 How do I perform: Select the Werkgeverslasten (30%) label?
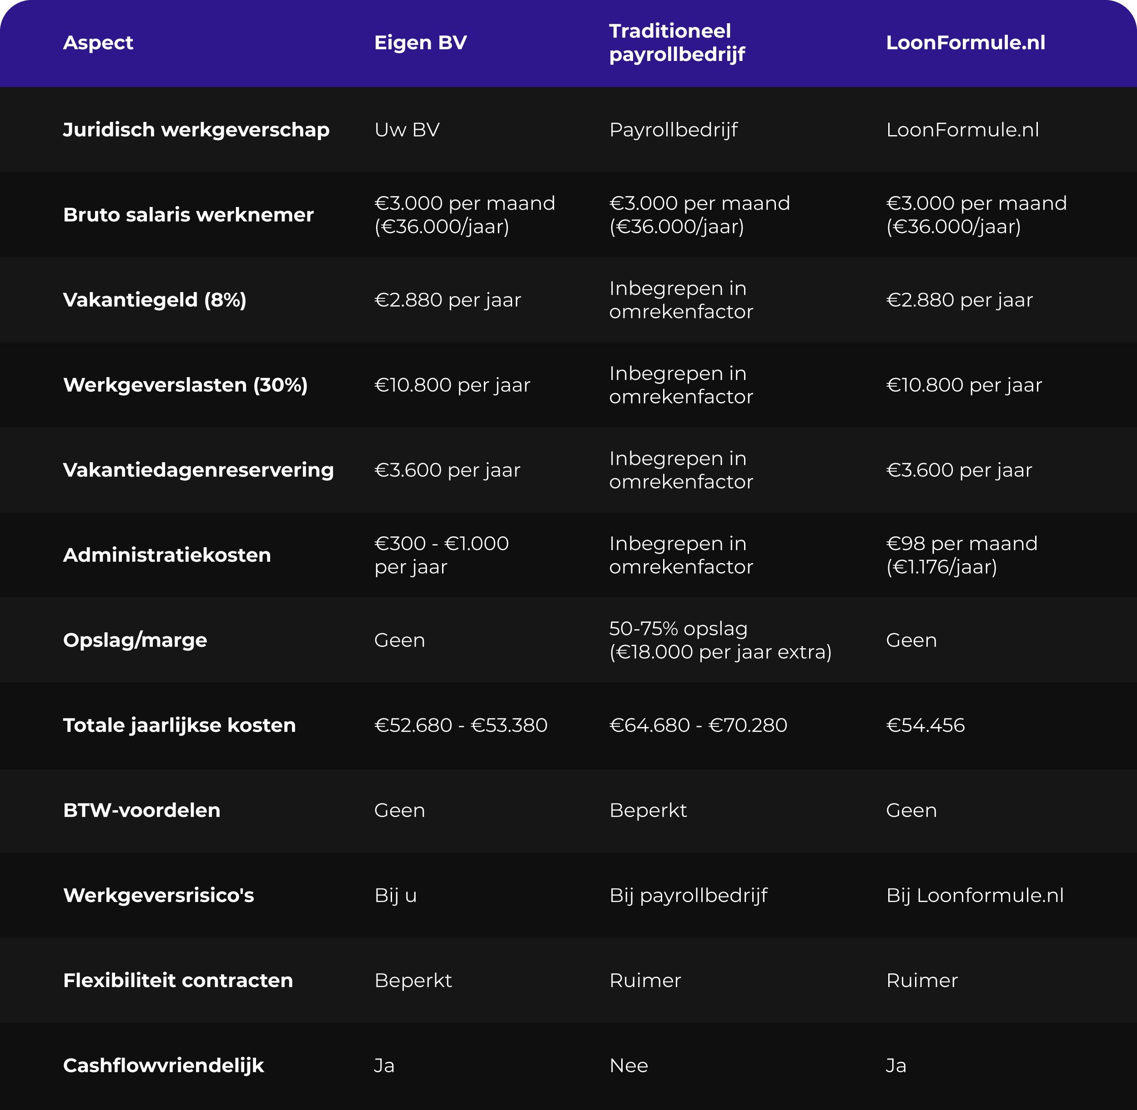coord(185,385)
